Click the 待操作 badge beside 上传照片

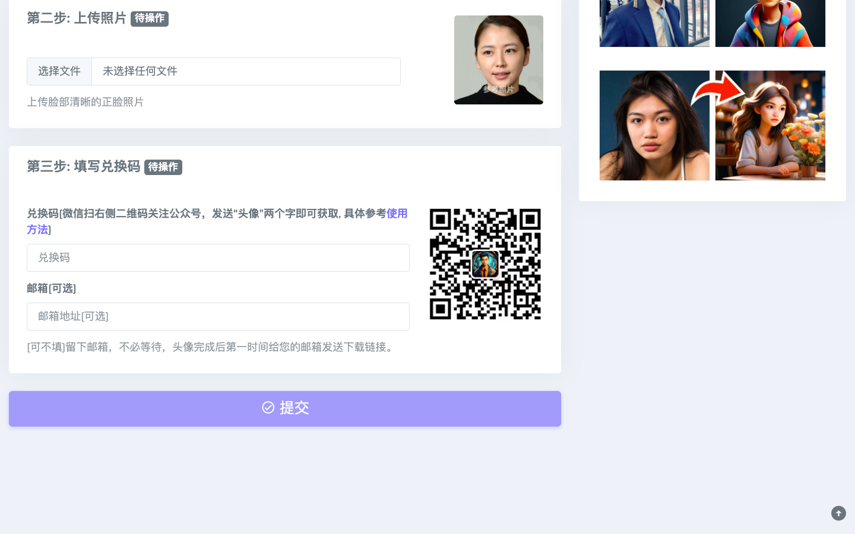pyautogui.click(x=150, y=19)
